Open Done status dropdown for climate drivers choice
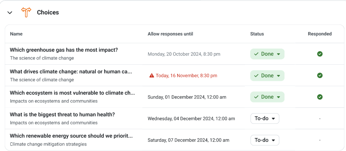 tap(267, 76)
